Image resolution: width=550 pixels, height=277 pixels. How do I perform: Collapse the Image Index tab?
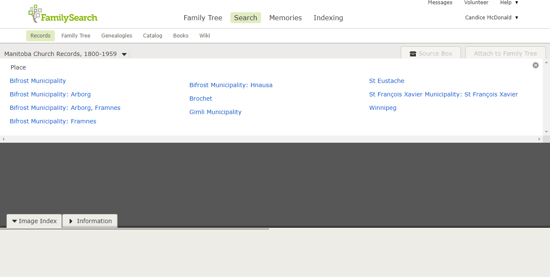point(34,221)
